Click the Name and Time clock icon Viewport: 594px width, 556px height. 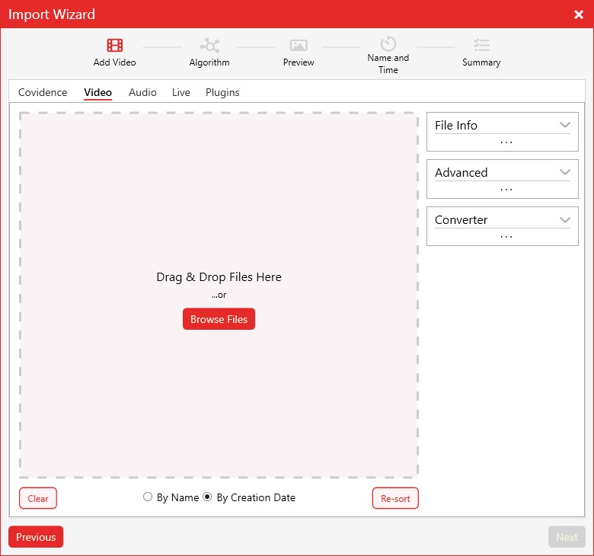point(388,43)
